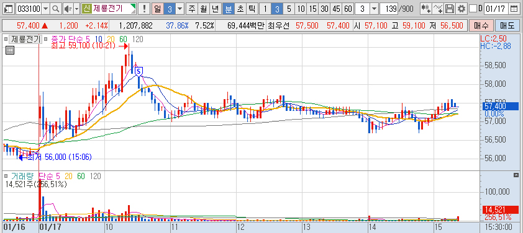This screenshot has width=523, height=233.
Task: Choose the 10-minute interval button
Action: [x=301, y=9]
